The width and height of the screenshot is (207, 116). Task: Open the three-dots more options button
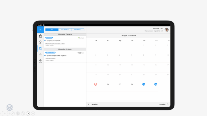click(x=33, y=114)
